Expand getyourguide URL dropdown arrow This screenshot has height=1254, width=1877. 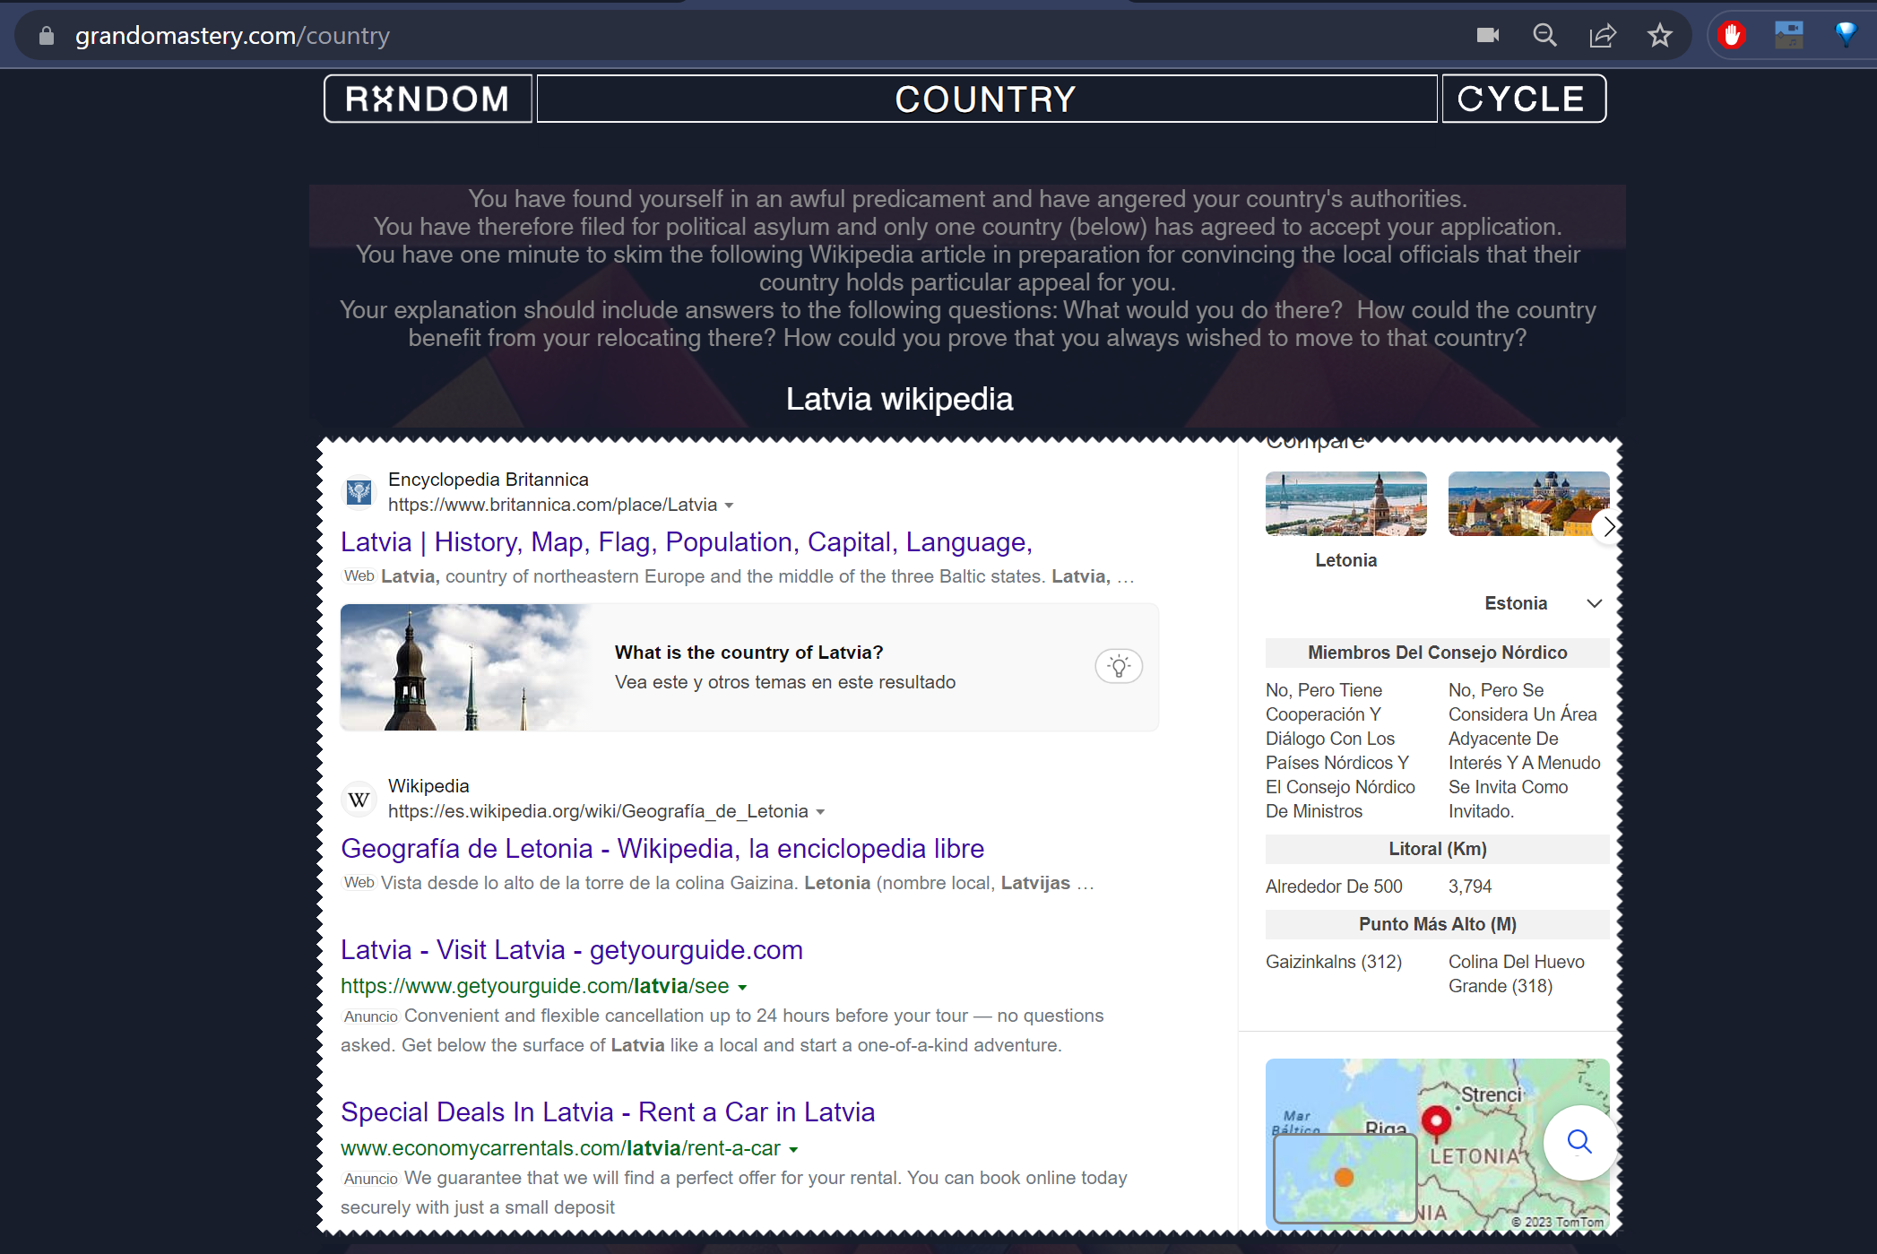742,988
